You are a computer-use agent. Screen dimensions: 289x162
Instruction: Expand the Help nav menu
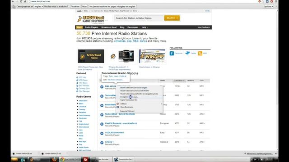pos(144,27)
